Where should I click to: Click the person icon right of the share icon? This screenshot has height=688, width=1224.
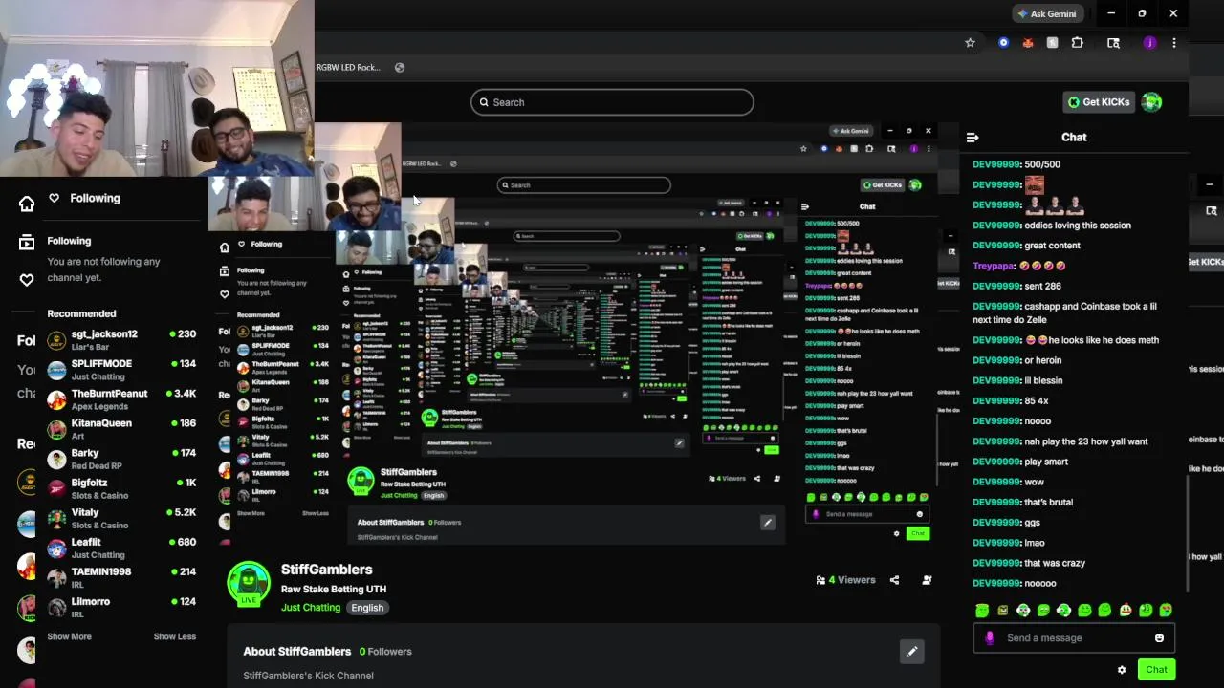(927, 580)
